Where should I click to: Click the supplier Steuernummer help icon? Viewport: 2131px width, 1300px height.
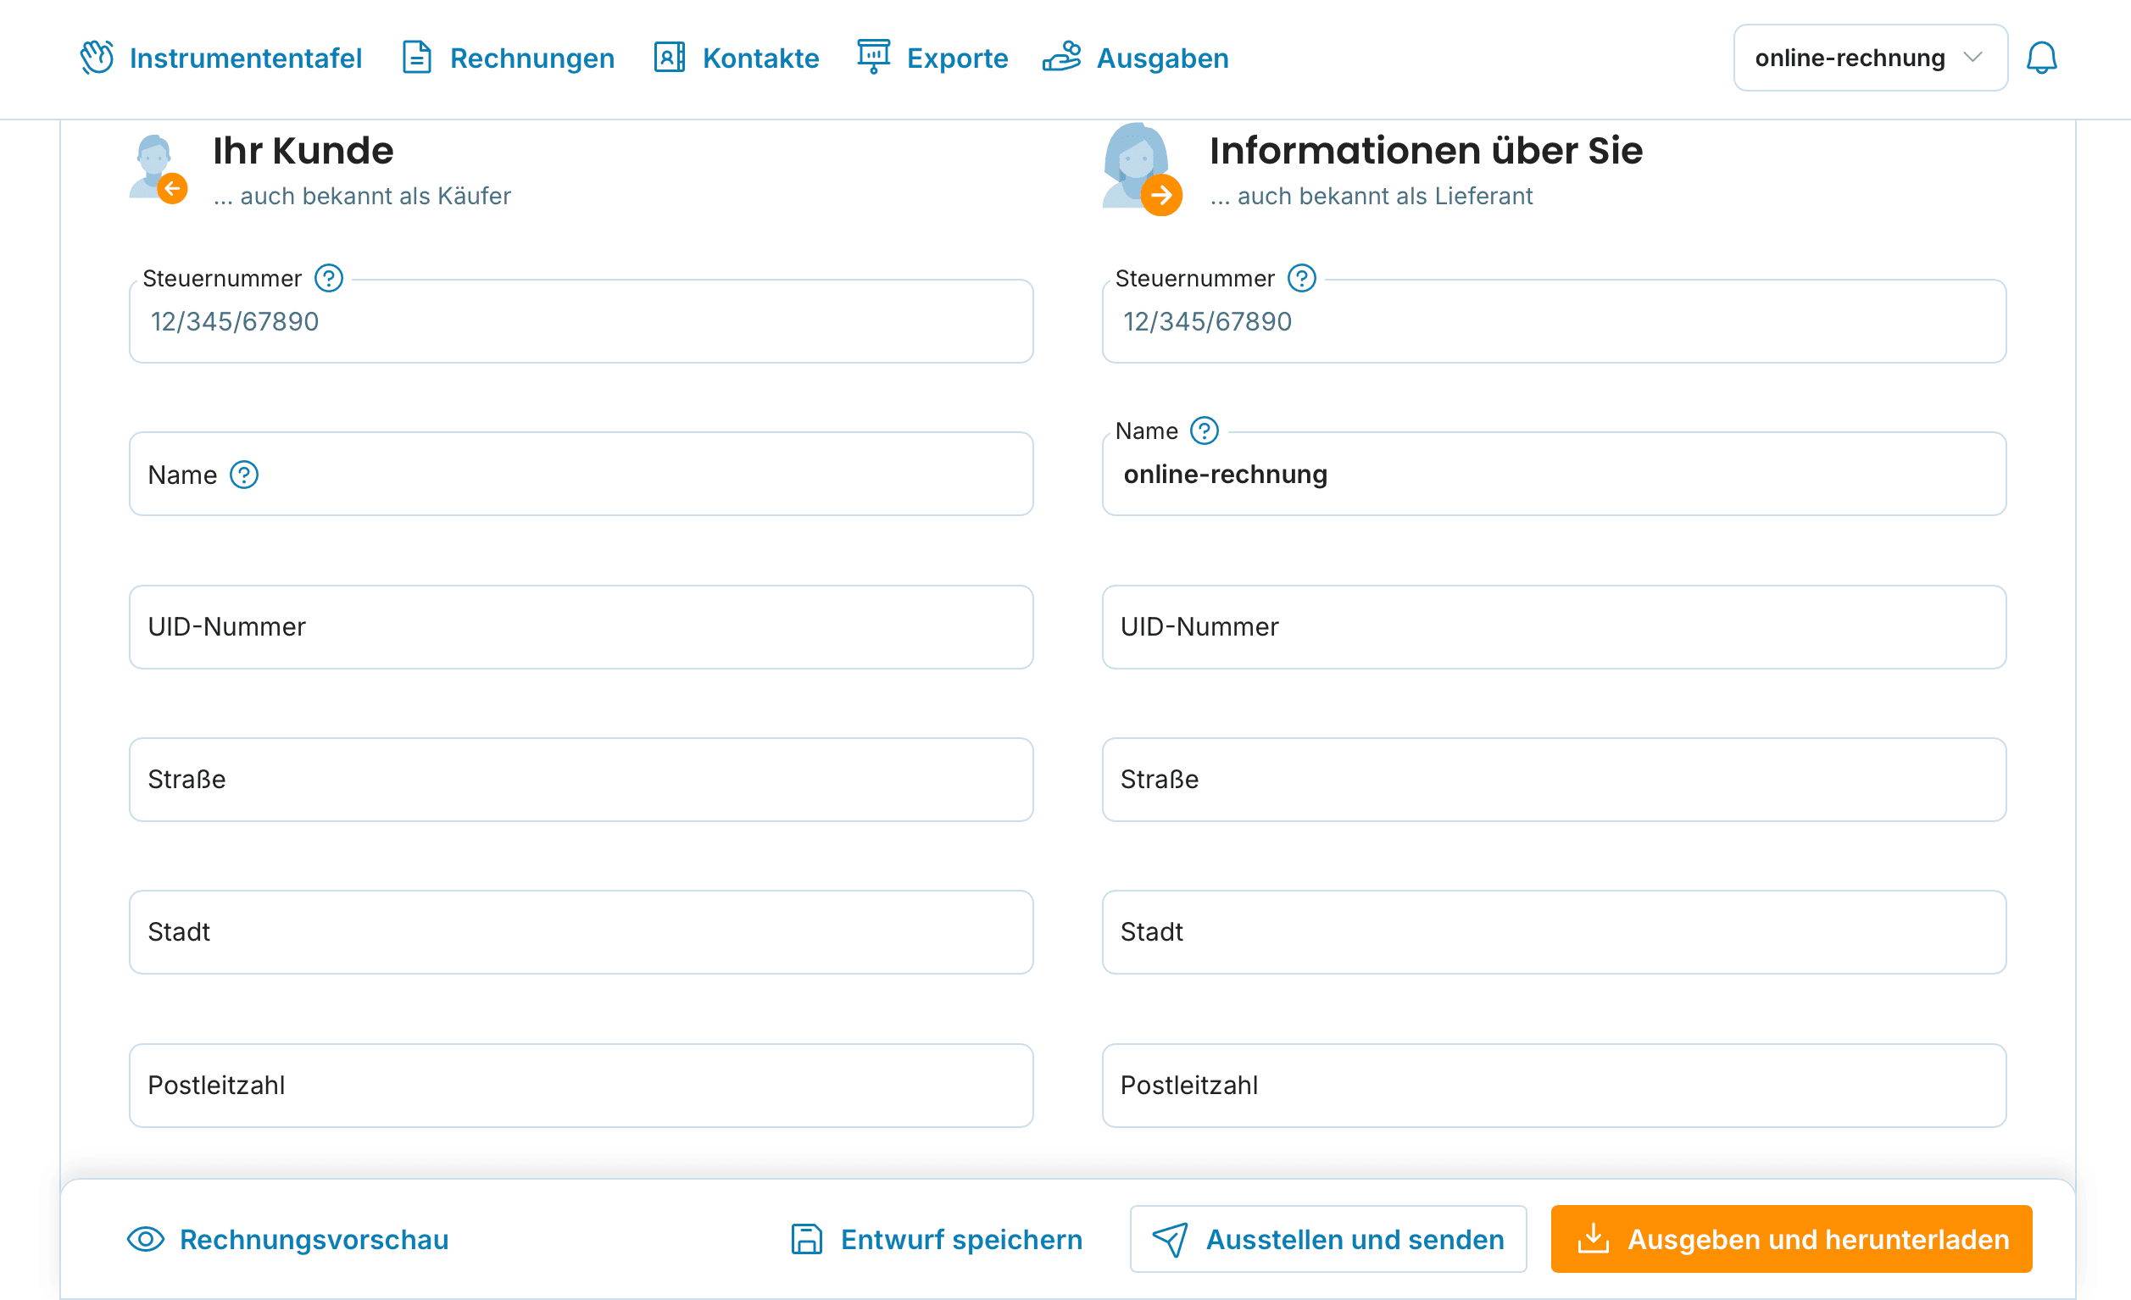(x=1302, y=279)
